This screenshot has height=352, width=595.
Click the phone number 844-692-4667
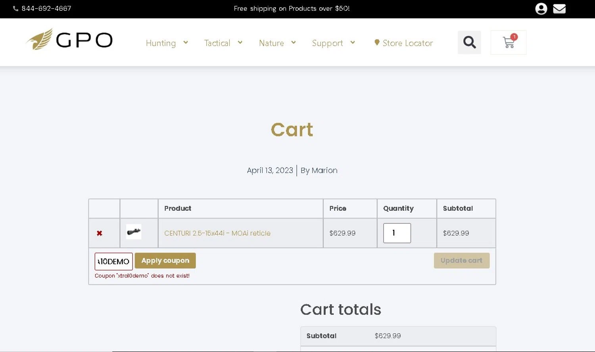[46, 8]
